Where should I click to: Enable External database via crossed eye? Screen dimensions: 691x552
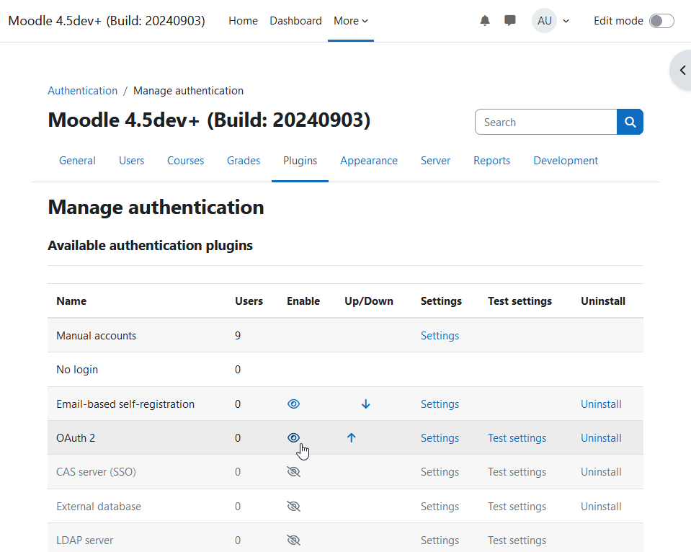click(x=293, y=506)
